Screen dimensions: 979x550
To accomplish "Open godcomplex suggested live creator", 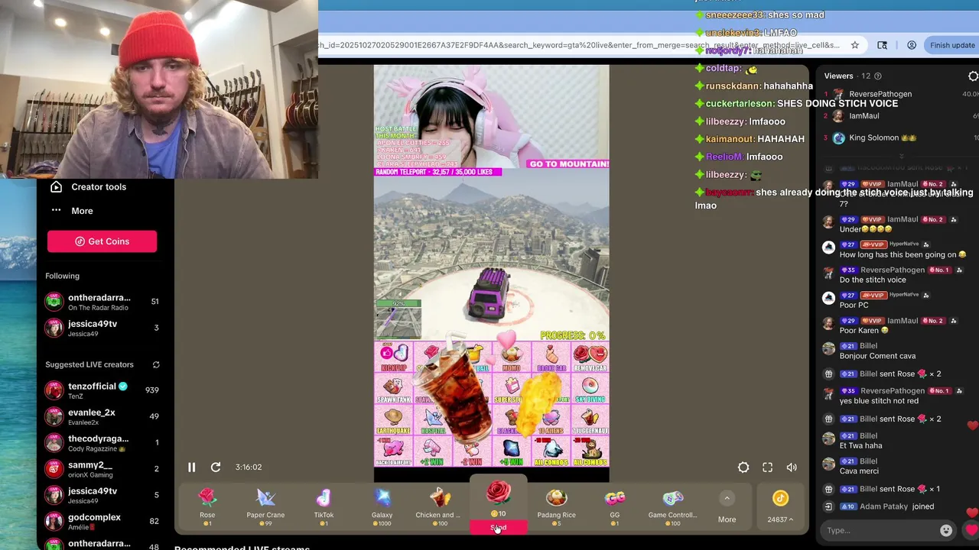I will [x=102, y=522].
